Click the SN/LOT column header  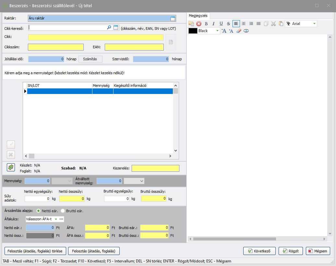[60, 86]
